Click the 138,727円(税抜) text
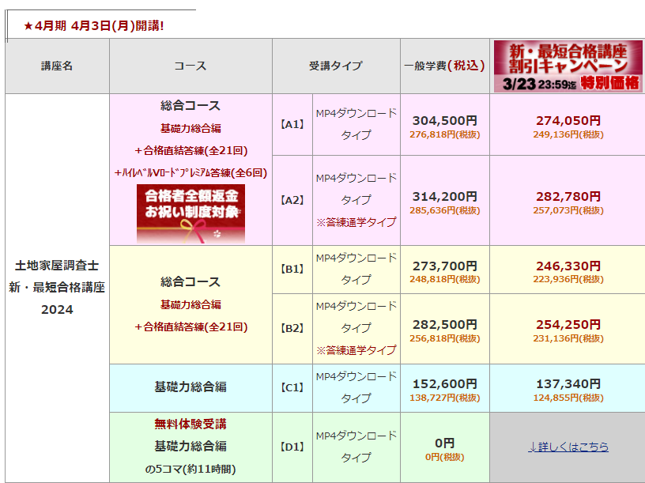Screen dimensions: 645x483 pos(445,398)
